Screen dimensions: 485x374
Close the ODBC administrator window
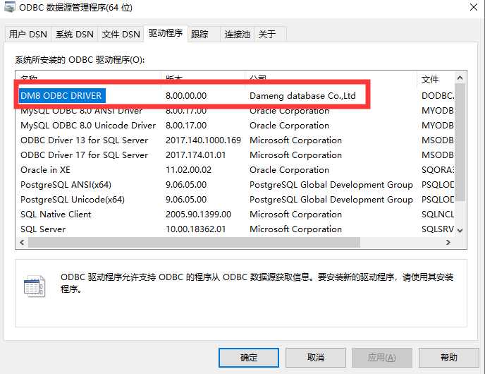[474, 7]
